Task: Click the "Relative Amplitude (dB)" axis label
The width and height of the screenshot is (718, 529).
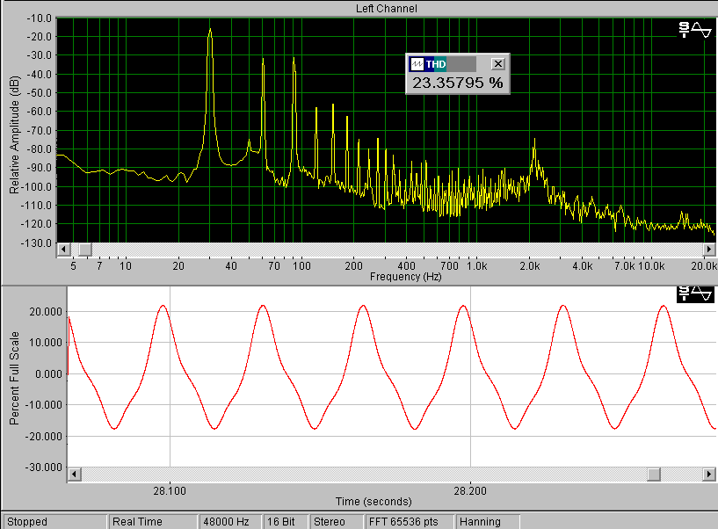Action: (x=15, y=134)
